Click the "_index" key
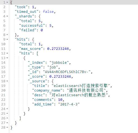The width and height of the screenshot is (138, 133). click(x=36, y=63)
